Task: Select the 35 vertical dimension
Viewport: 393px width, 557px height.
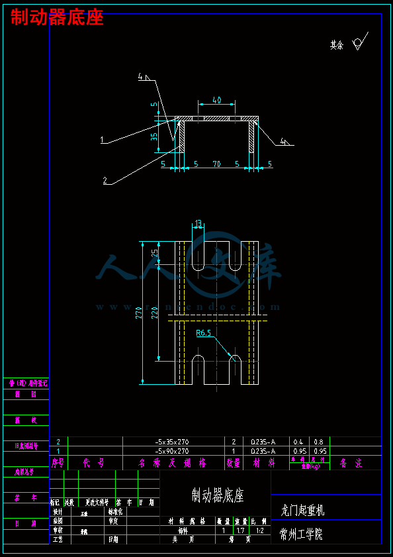Action: tap(154, 136)
